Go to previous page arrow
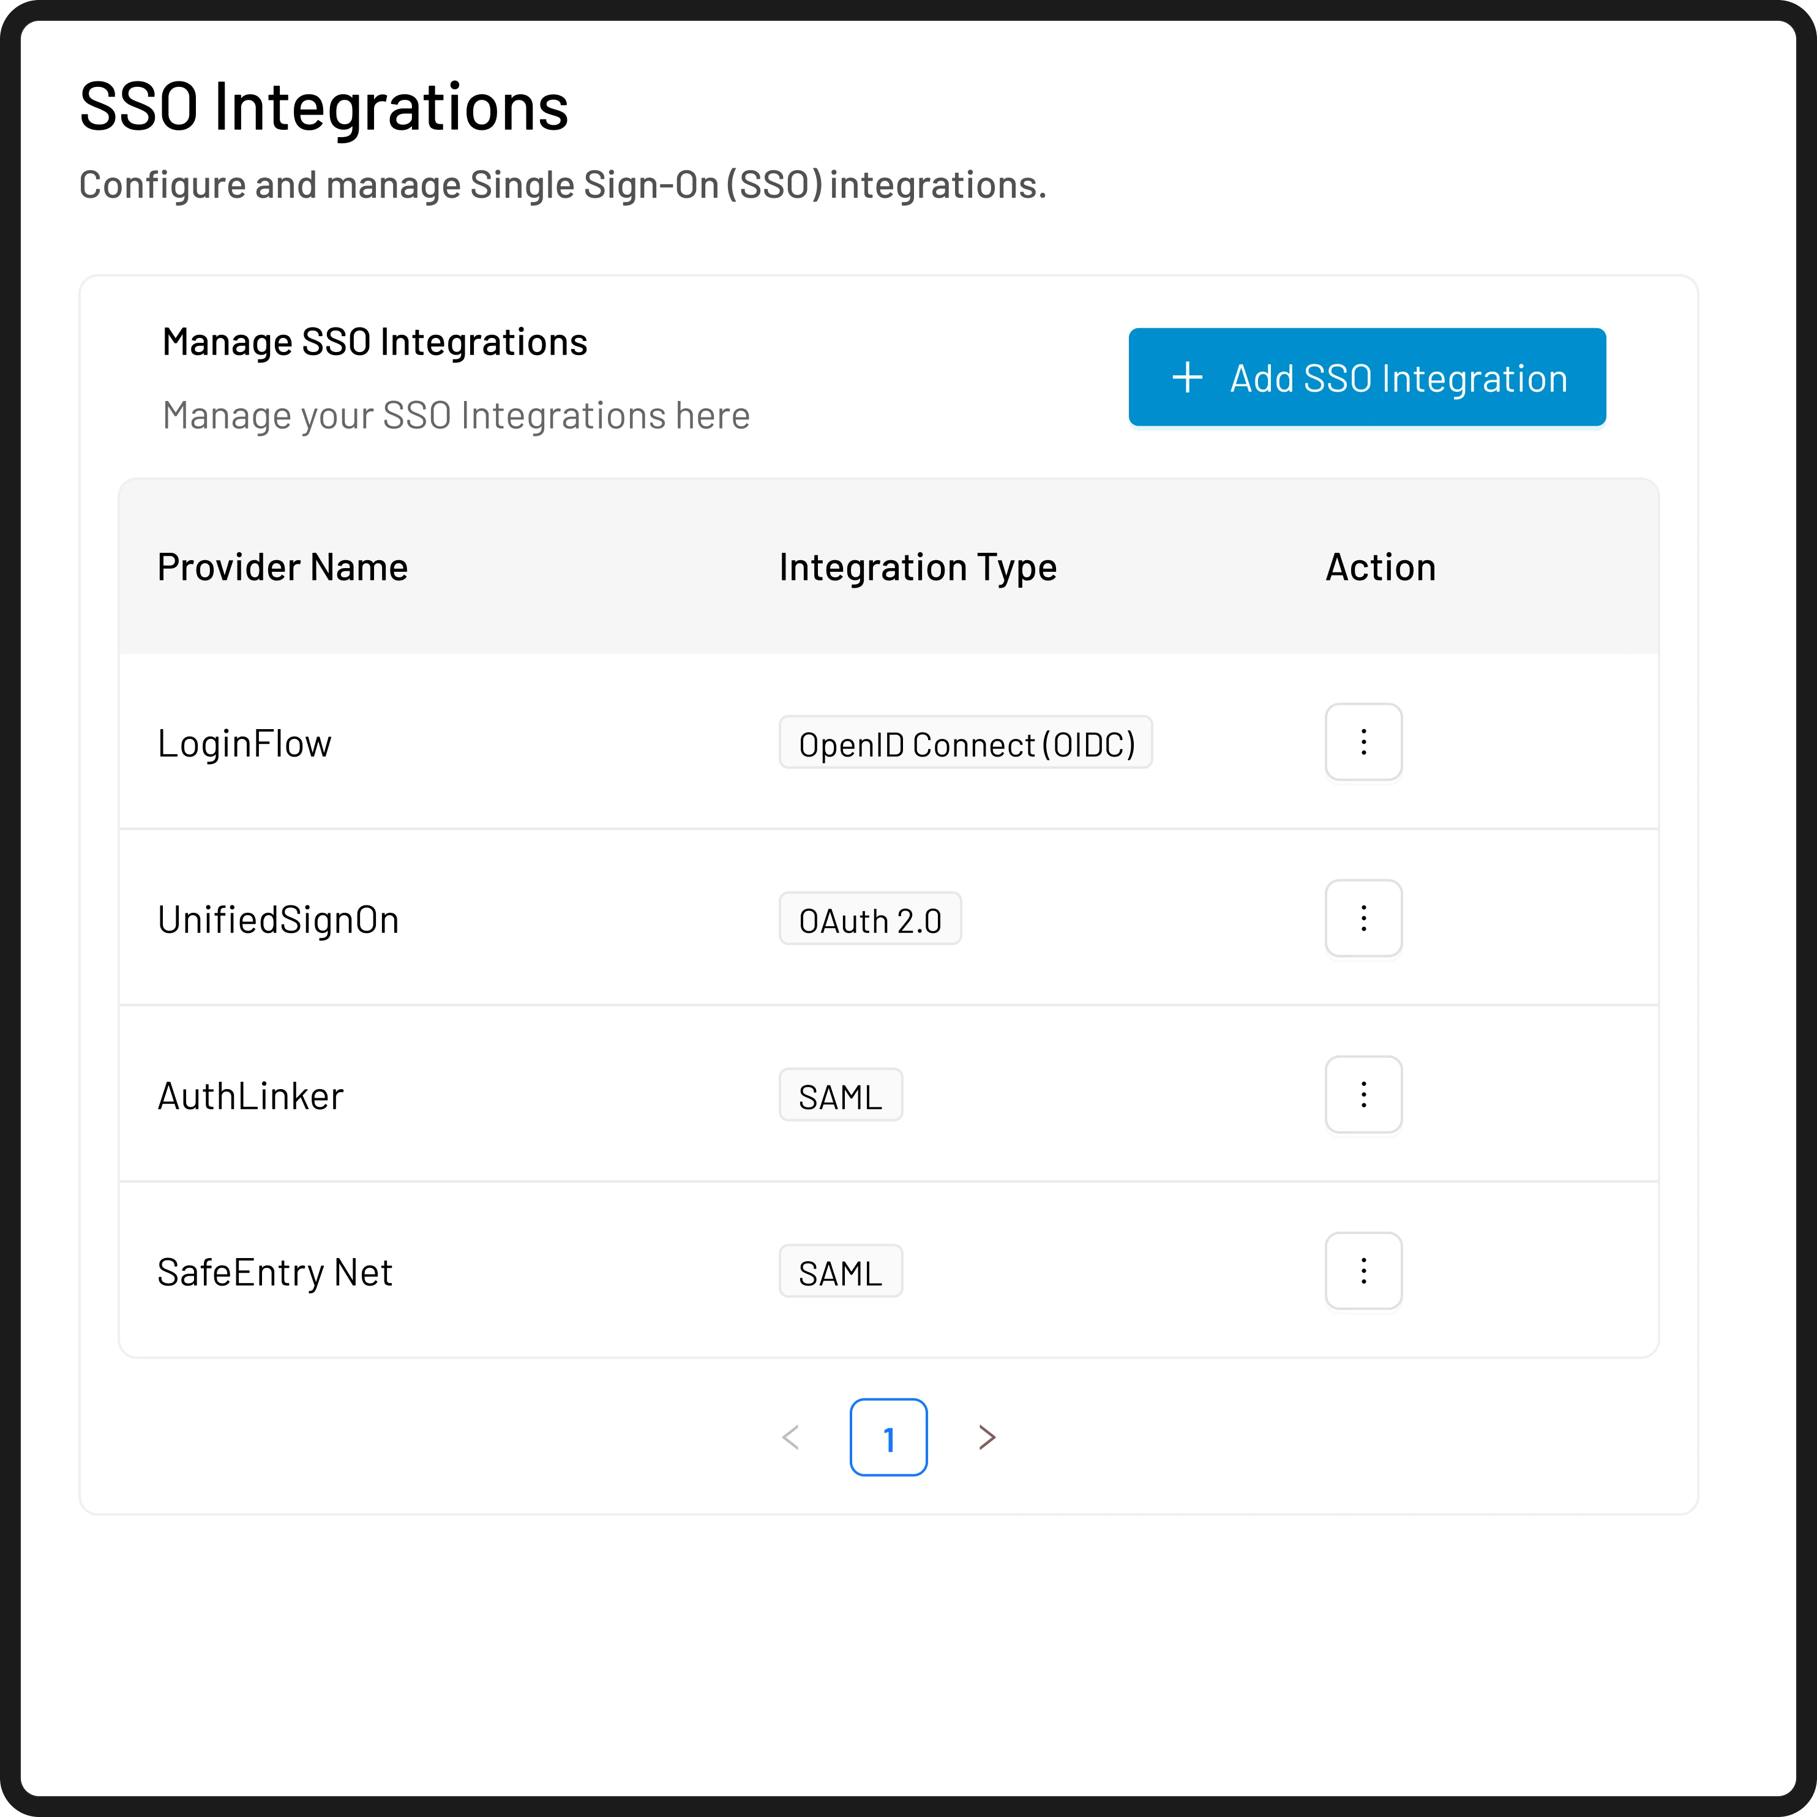 pyautogui.click(x=791, y=1437)
